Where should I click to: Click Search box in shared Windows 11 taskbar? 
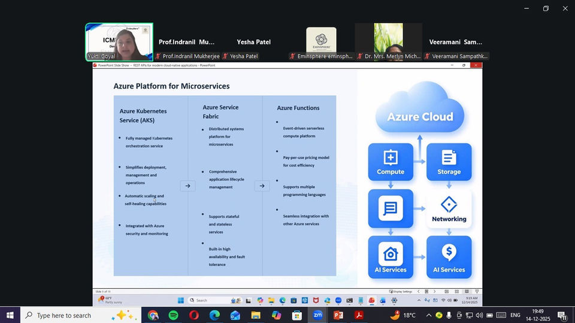214,300
